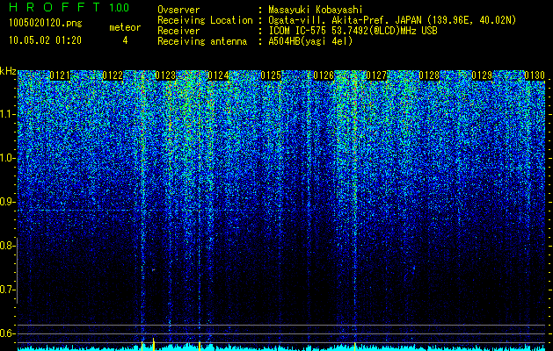The image size is (553, 351).
Task: Click the 0127 time marker
Action: (x=376, y=75)
